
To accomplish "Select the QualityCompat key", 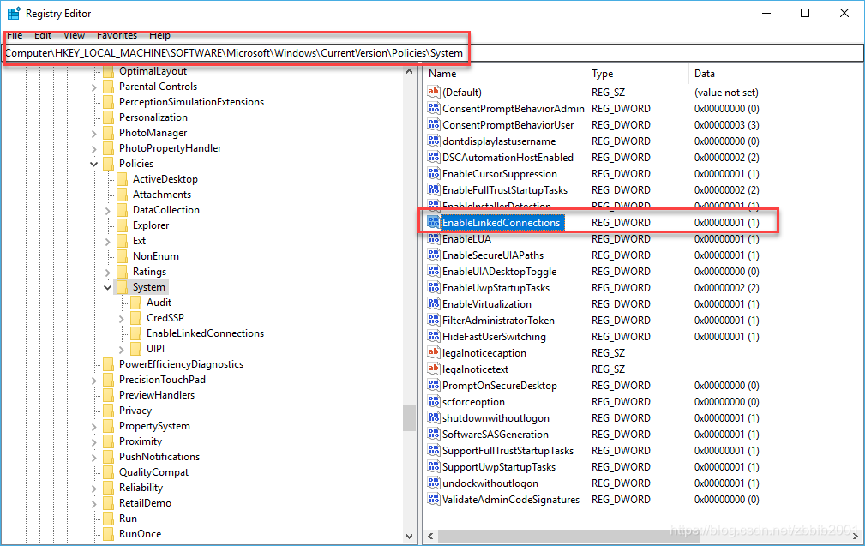I will [154, 472].
